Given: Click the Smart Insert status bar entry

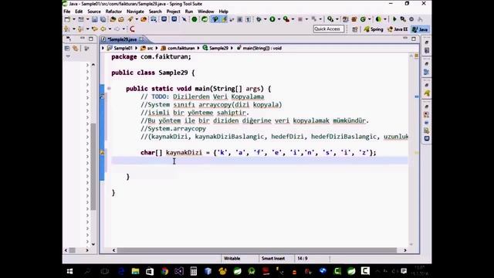Looking at the screenshot, I should (273, 259).
